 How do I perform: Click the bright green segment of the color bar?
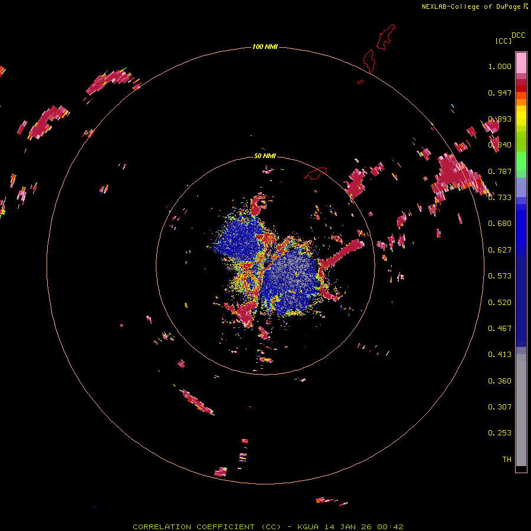[x=521, y=161]
